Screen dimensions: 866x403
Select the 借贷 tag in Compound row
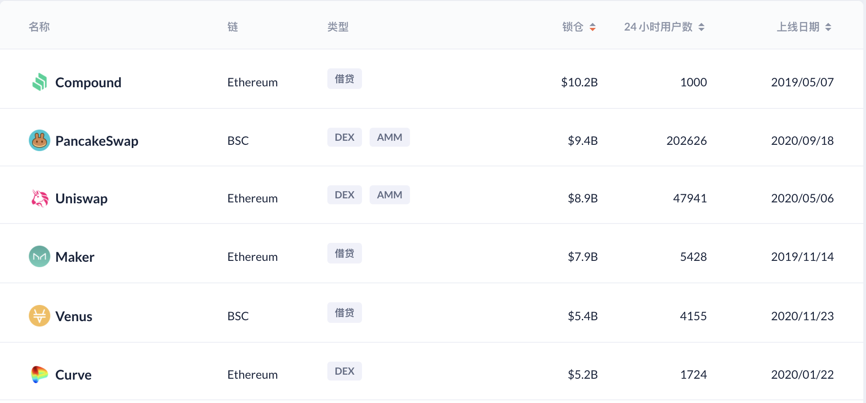pos(344,79)
